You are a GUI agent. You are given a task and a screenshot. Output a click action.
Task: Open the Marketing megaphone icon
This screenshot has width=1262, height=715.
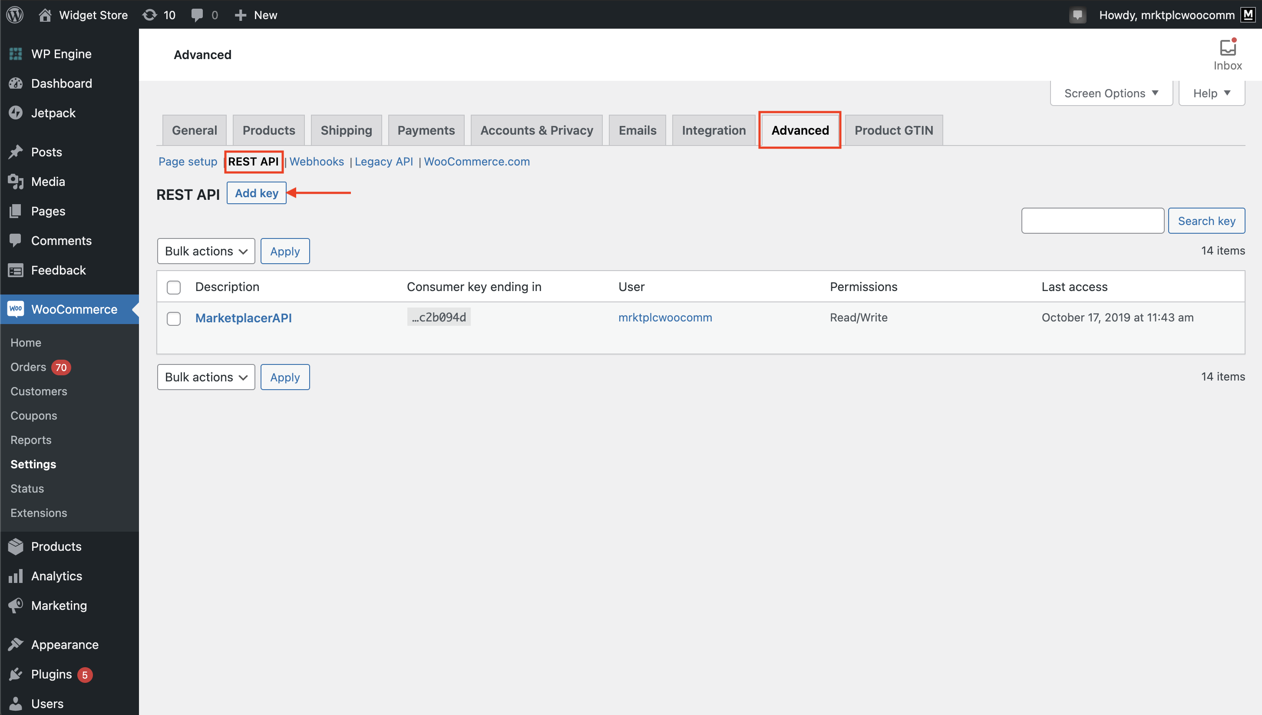point(16,606)
